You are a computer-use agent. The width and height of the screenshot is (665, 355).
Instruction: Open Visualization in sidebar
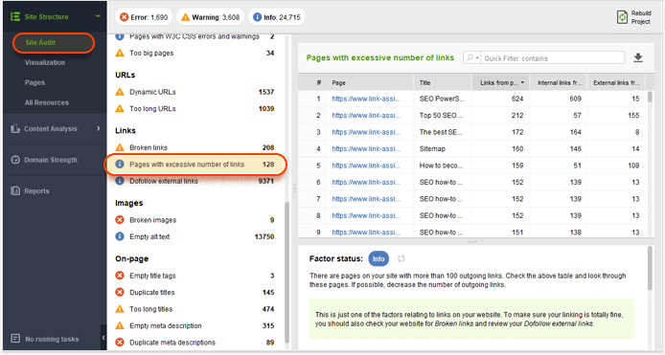45,62
